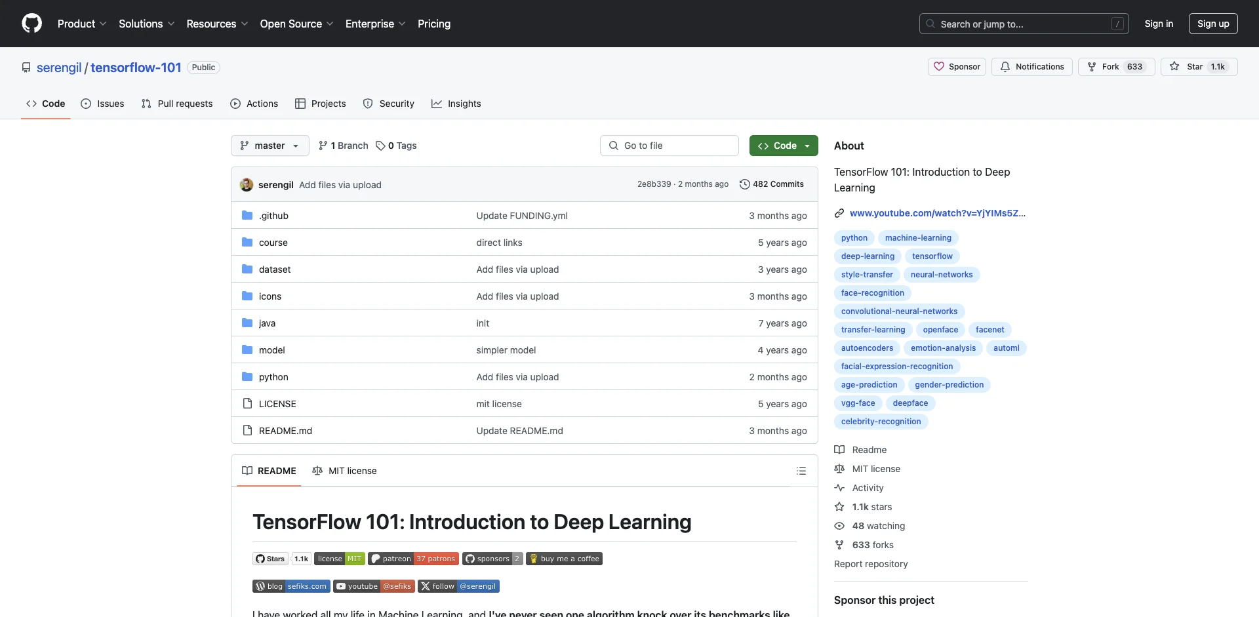The image size is (1259, 617).
Task: Open the .github folder icon
Action: (x=247, y=216)
